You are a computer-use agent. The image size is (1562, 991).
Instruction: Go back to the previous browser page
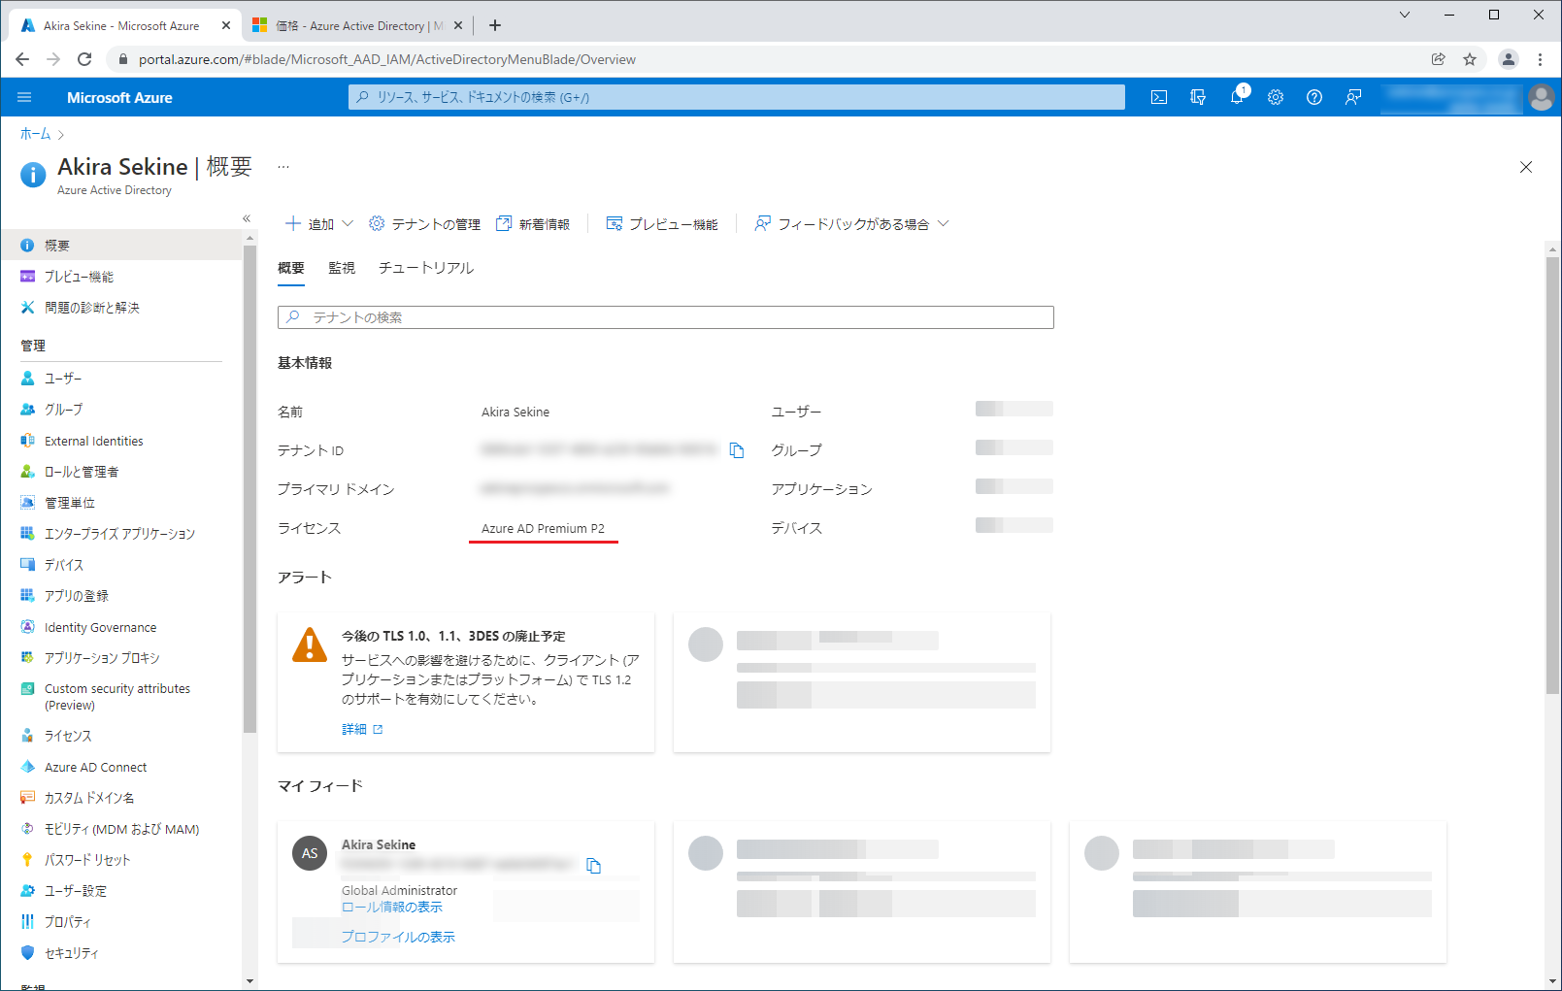[22, 59]
